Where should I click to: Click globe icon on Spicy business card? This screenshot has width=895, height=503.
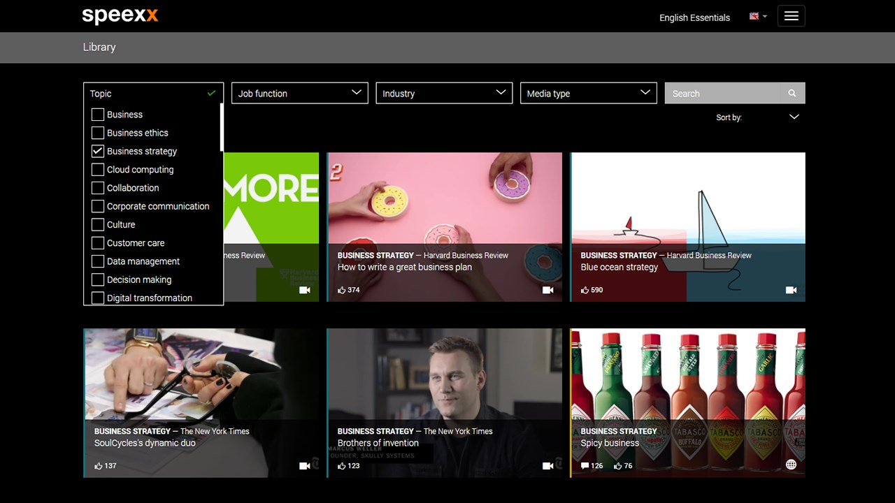[791, 465]
